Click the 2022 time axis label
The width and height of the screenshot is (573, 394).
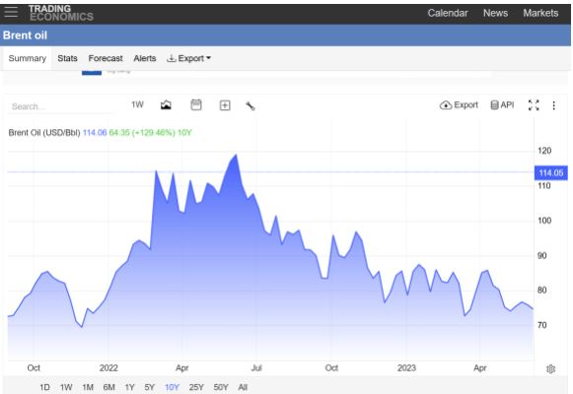[x=108, y=367]
